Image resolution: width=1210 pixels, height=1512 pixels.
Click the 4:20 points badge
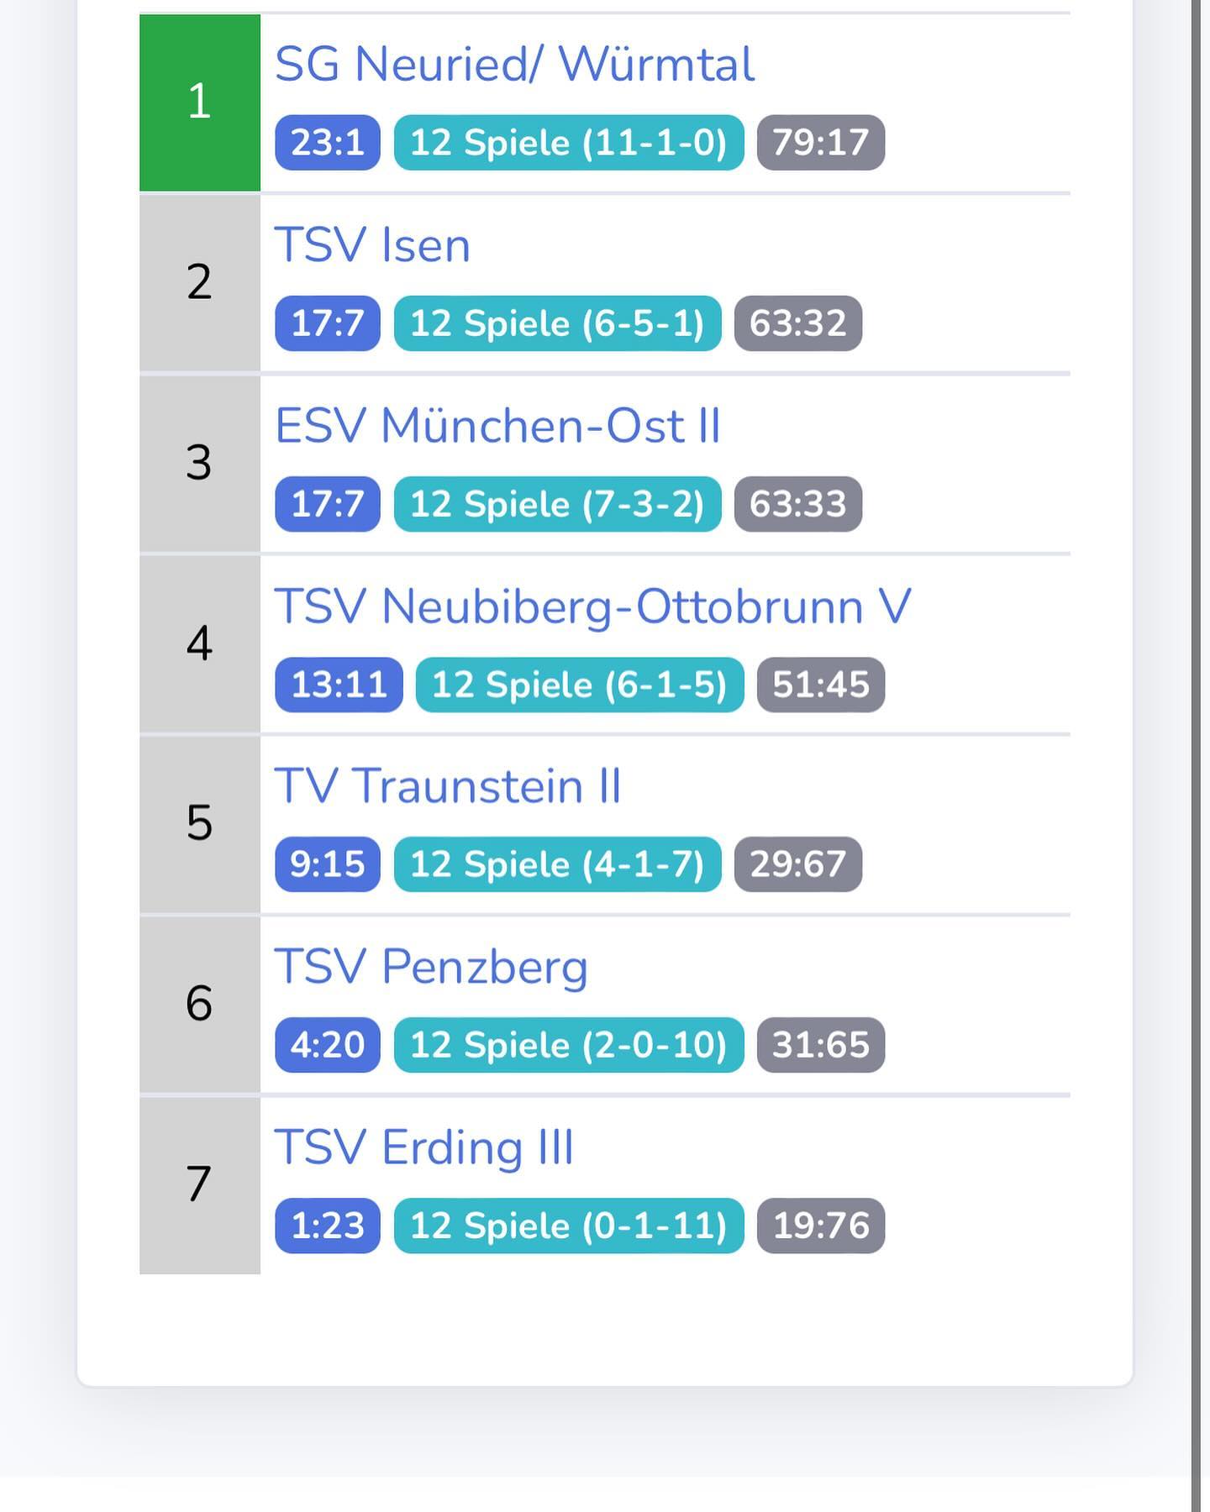[328, 1045]
